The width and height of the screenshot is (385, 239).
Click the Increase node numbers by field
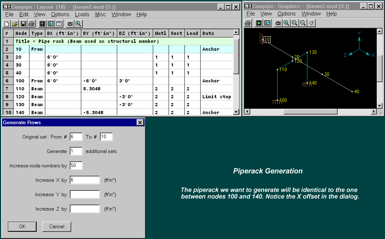76,166
